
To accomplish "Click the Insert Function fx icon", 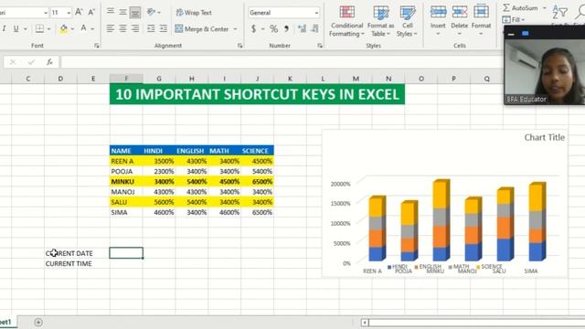I will point(49,62).
